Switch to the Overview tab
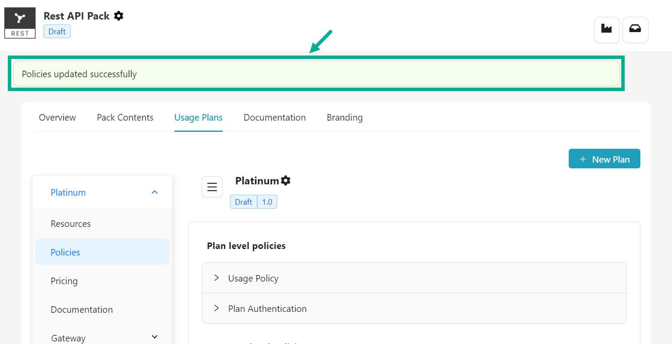The height and width of the screenshot is (344, 672). pos(57,118)
